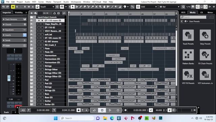This screenshot has height=122, width=216.
Task: Select the Split scissors tool
Action: [88, 7]
